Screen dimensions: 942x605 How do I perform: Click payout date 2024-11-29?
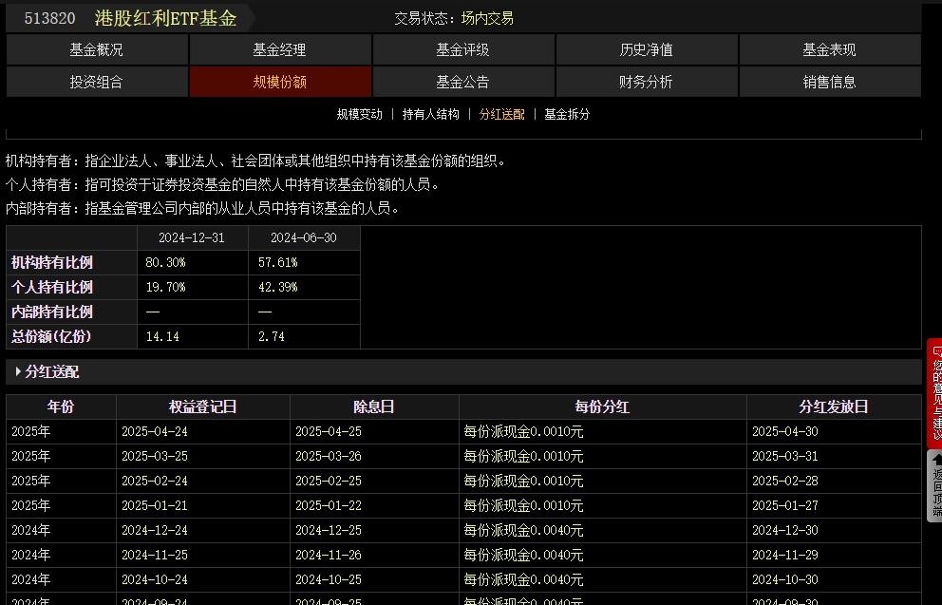(785, 555)
